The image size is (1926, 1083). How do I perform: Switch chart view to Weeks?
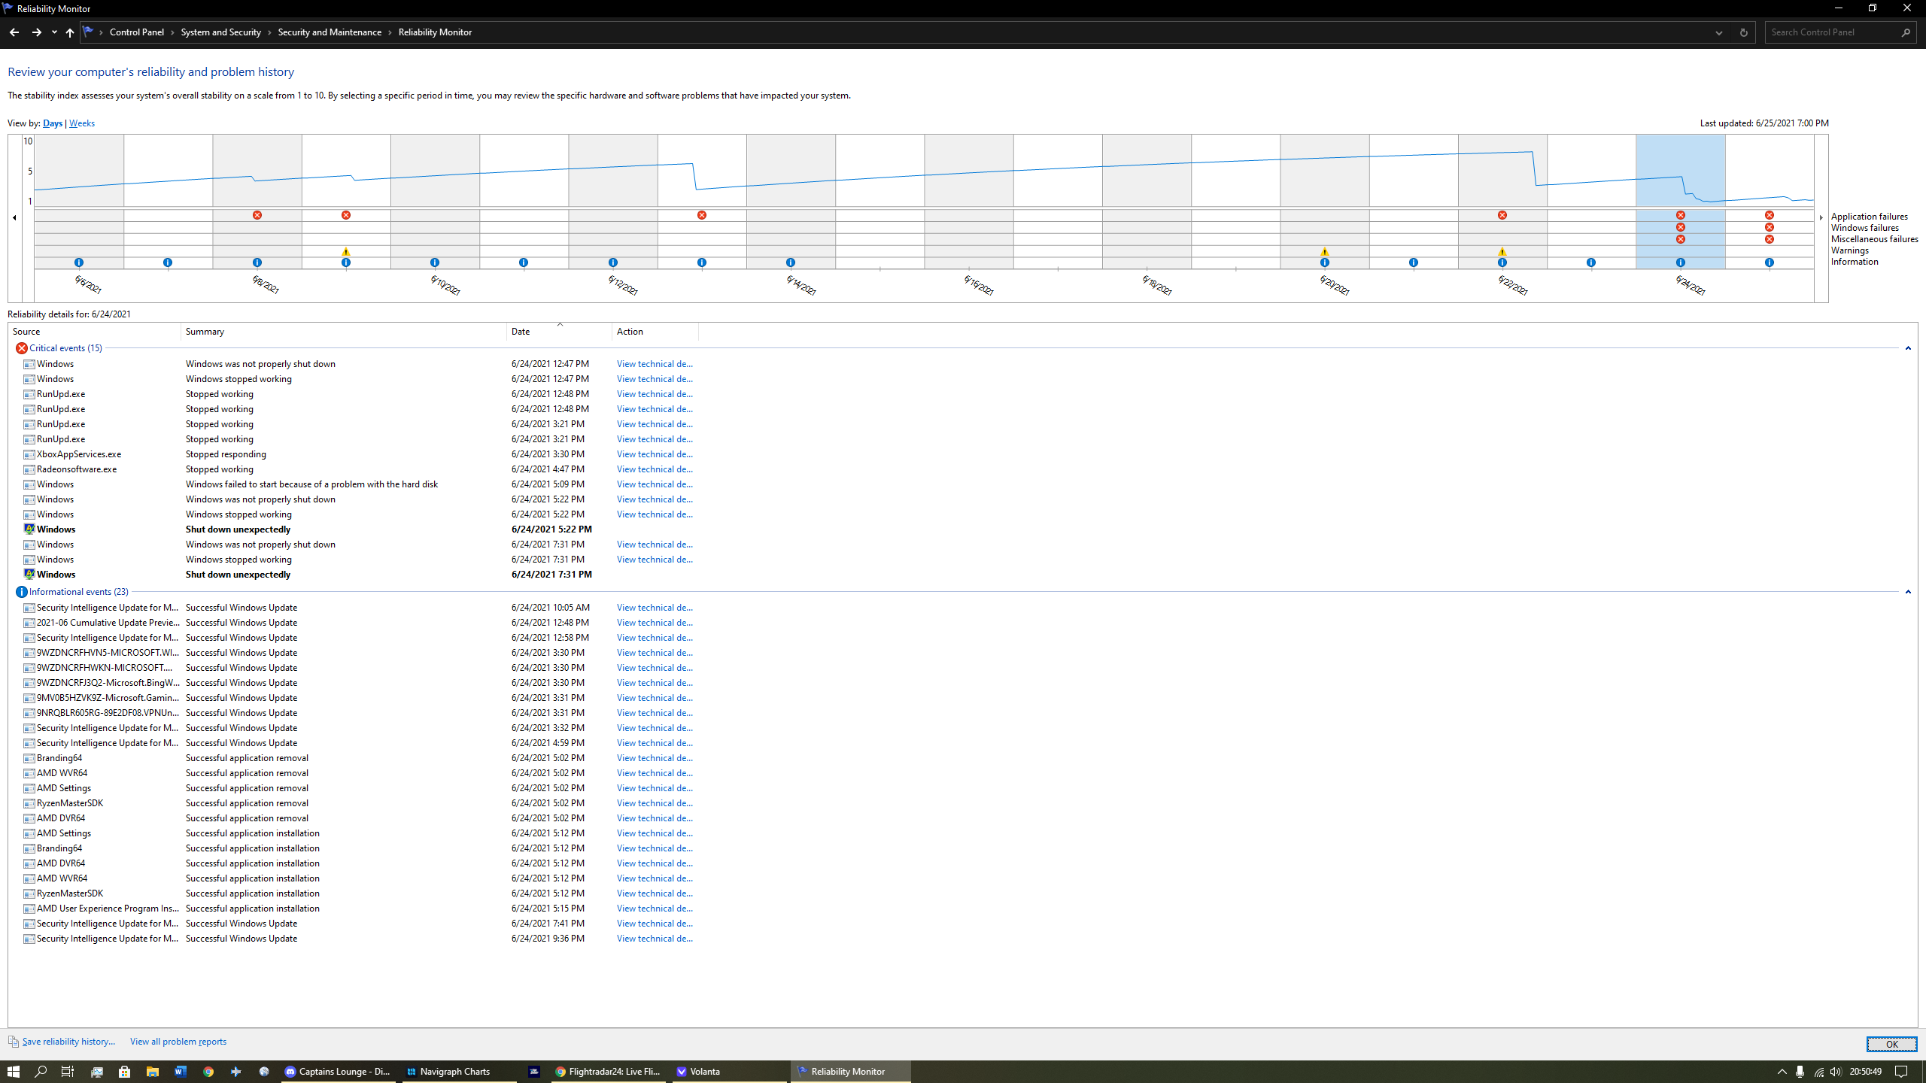coord(82,123)
